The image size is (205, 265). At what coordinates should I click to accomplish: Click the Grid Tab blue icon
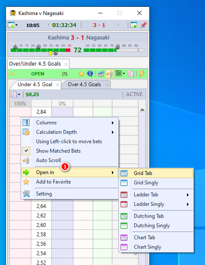click(124, 173)
